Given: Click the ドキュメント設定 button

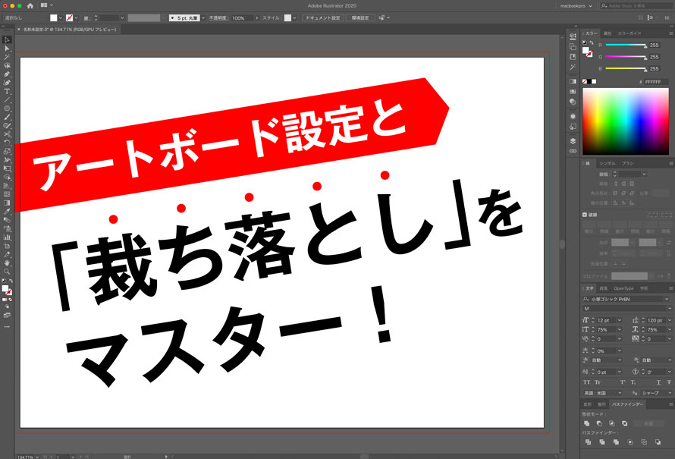Looking at the screenshot, I should pyautogui.click(x=322, y=17).
